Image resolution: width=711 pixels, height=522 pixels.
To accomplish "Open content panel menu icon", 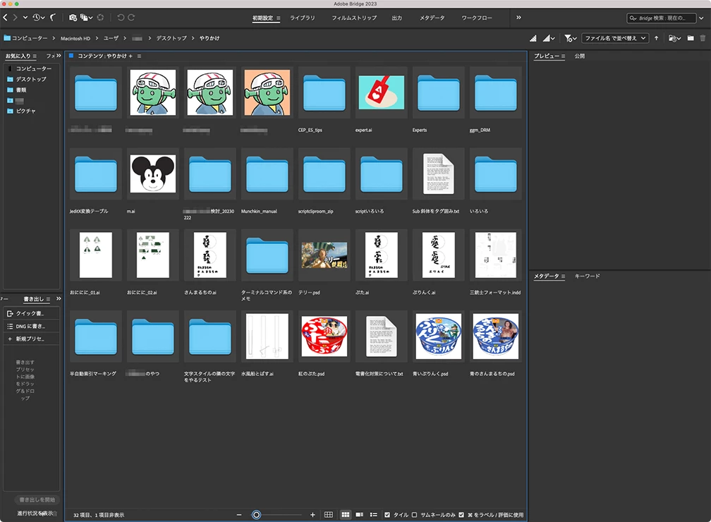I will [x=139, y=56].
